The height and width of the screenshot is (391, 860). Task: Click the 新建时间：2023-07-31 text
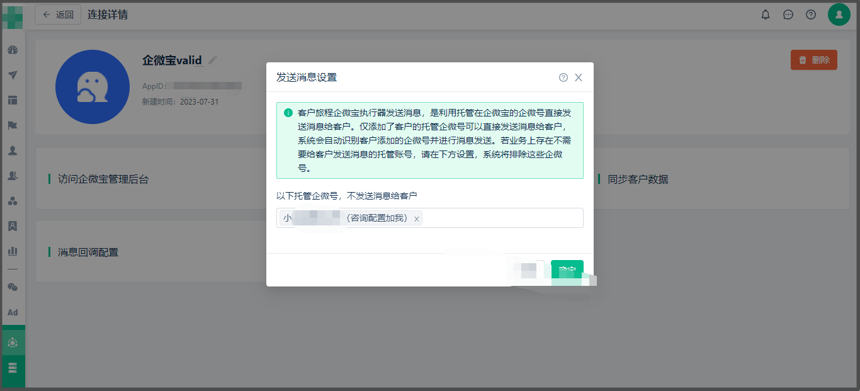181,101
